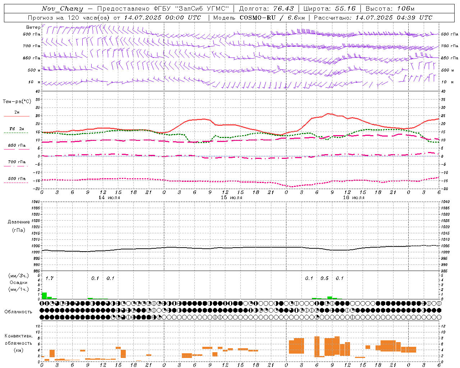Click the Облачность cloud cover label
This screenshot has height=368, width=460.
(18, 312)
